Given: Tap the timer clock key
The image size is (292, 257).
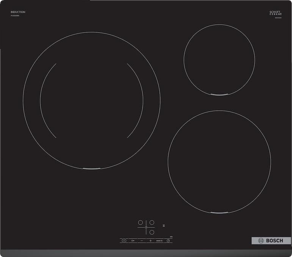Looking at the screenshot, I should pyautogui.click(x=168, y=241).
